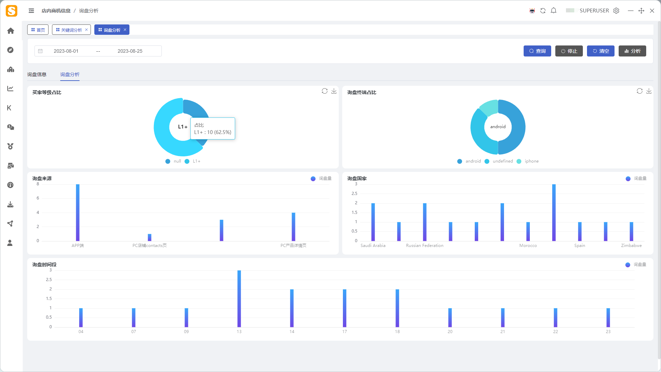Close the 关键词分析 tab
This screenshot has height=372, width=661.
coord(86,30)
